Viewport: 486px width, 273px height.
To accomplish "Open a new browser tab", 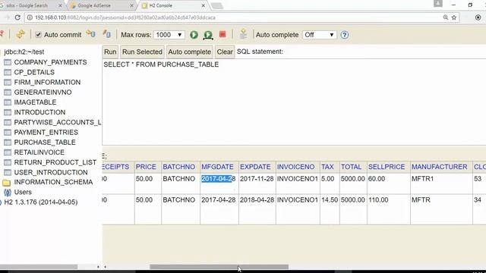I will [x=217, y=6].
